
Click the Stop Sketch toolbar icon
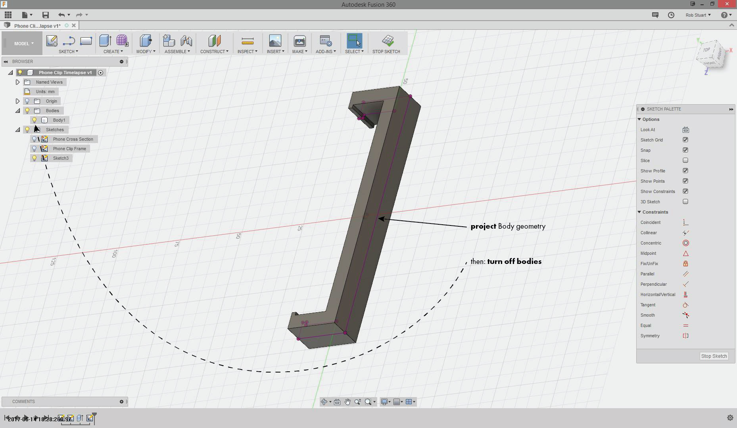pos(388,41)
